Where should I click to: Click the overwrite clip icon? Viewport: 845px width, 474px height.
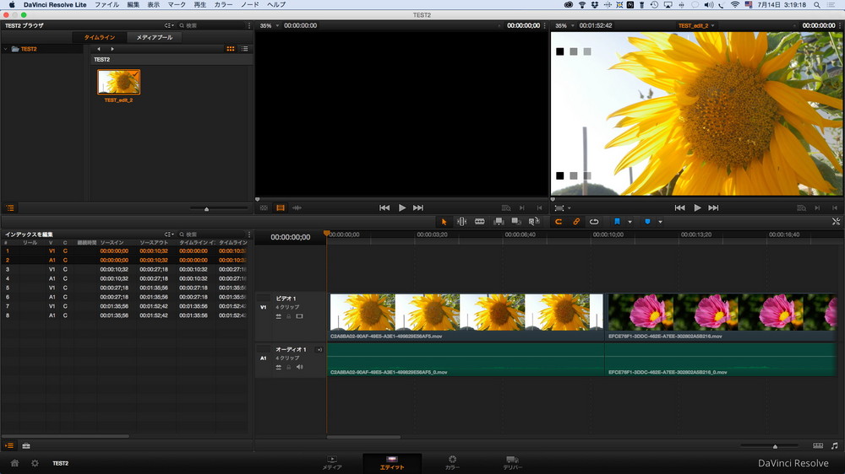(x=516, y=222)
